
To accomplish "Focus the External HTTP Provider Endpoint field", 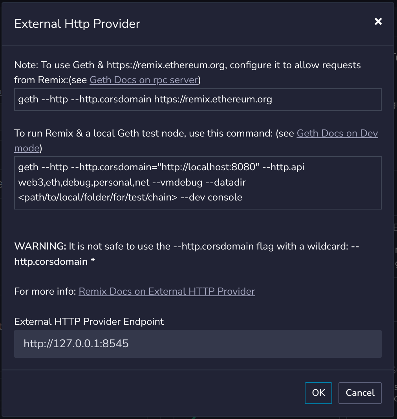I will 198,344.
